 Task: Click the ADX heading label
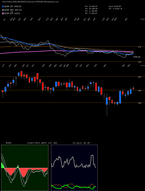tap(55, 143)
